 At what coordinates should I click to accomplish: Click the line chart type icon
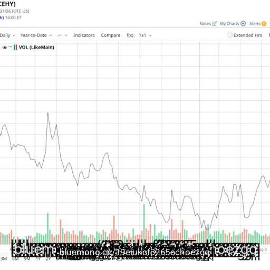coord(60,35)
